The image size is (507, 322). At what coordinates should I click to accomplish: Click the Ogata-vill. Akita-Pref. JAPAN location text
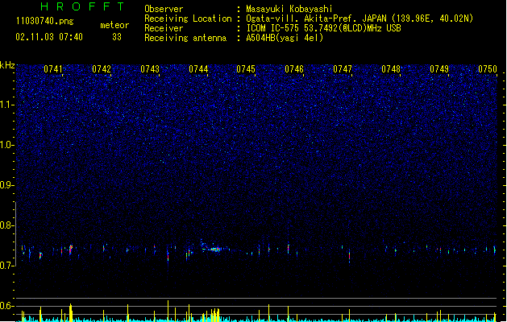click(359, 19)
